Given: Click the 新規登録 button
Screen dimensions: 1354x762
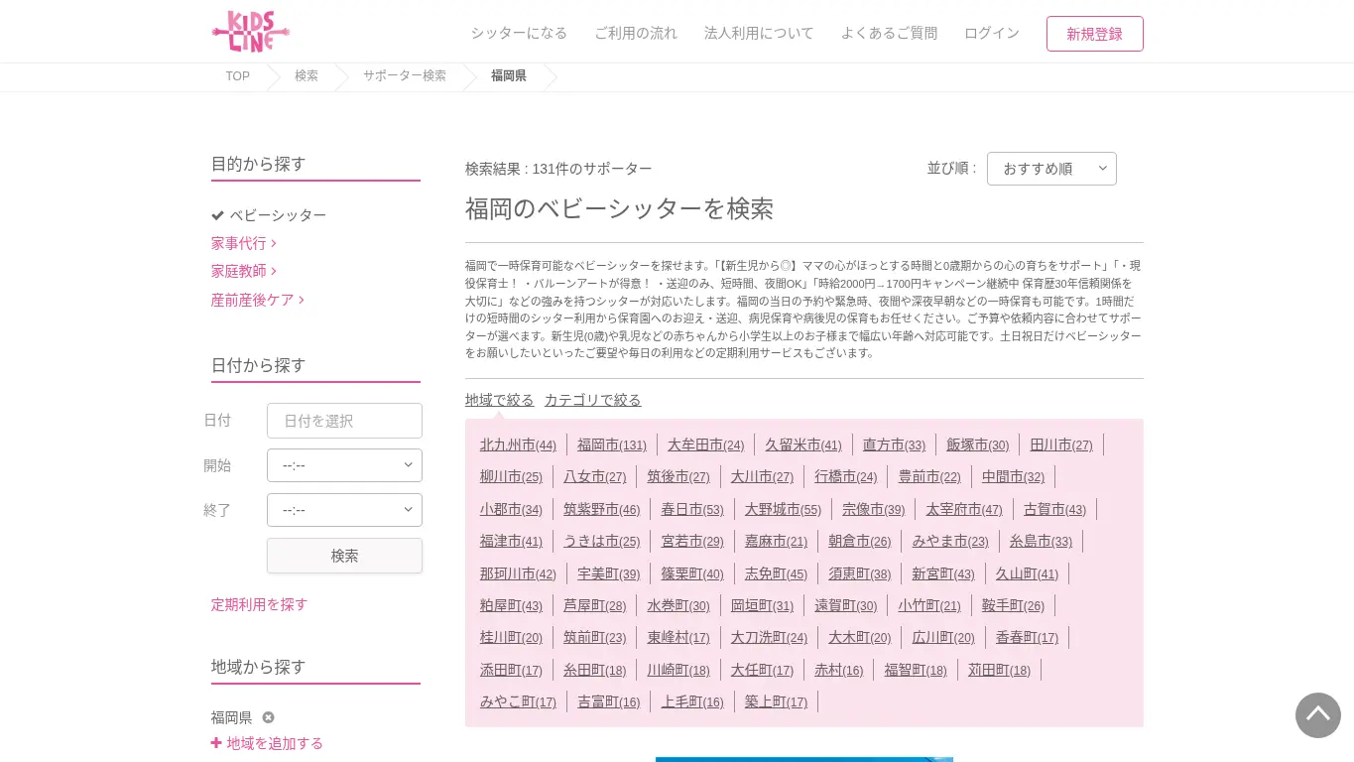Looking at the screenshot, I should coord(1095,34).
